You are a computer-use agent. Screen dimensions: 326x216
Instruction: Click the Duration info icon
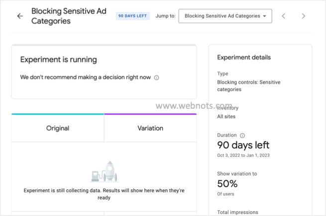point(242,135)
